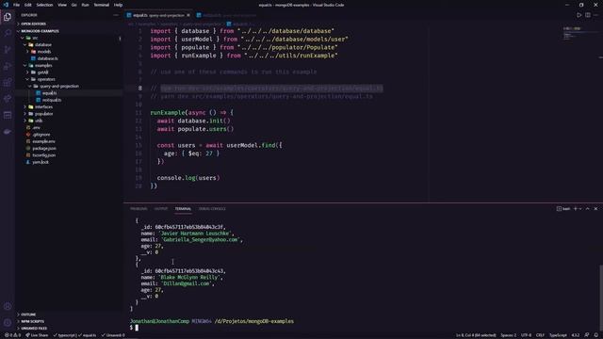Image resolution: width=603 pixels, height=339 pixels.
Task: Switch to the Output panel tab
Action: (161, 209)
